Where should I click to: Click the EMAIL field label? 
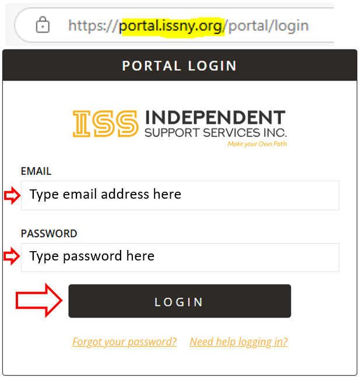[x=36, y=171]
